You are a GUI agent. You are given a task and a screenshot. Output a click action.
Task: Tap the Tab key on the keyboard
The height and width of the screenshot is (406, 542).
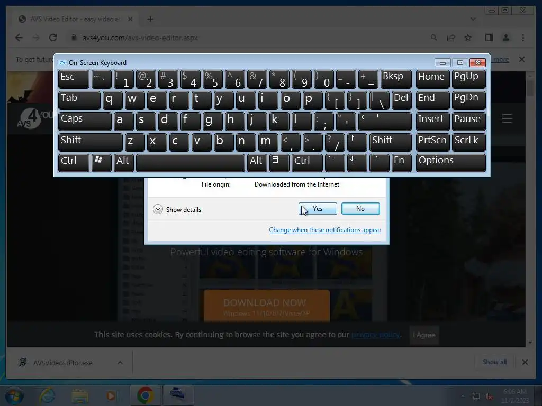pyautogui.click(x=79, y=100)
